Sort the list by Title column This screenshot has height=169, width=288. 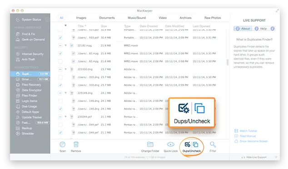[82, 26]
